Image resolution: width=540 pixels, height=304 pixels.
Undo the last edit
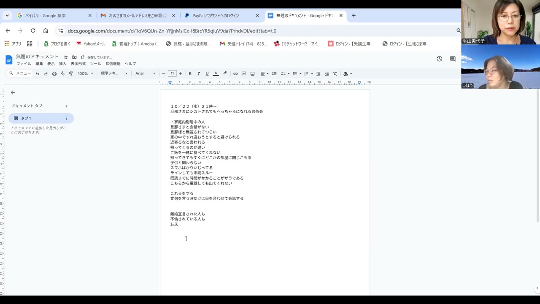point(37,73)
